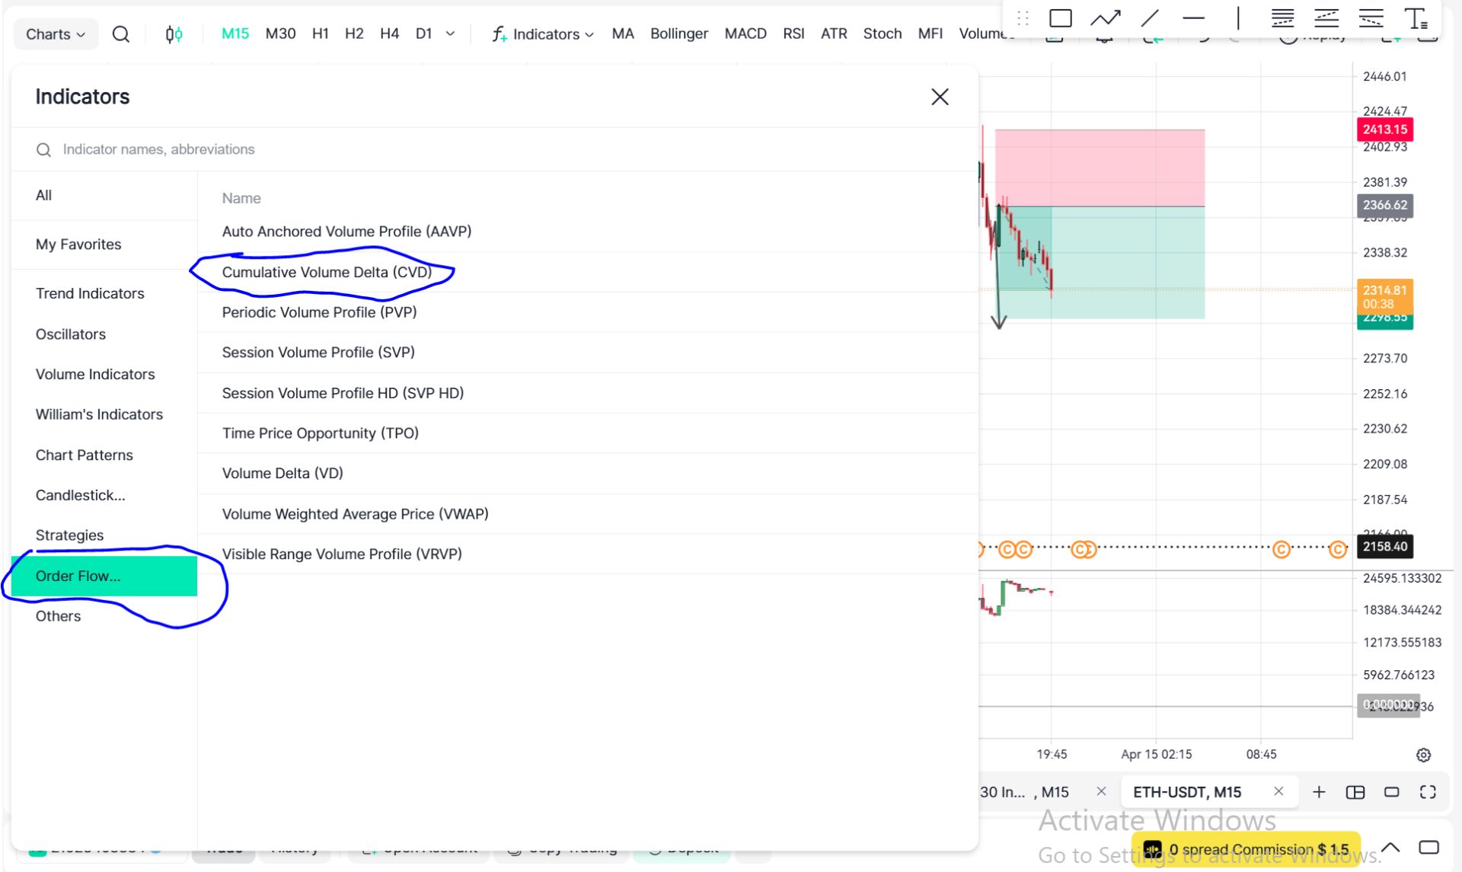Viewport: 1462px width, 872px height.
Task: Toggle multi-chart layout icon
Action: [x=1355, y=792]
